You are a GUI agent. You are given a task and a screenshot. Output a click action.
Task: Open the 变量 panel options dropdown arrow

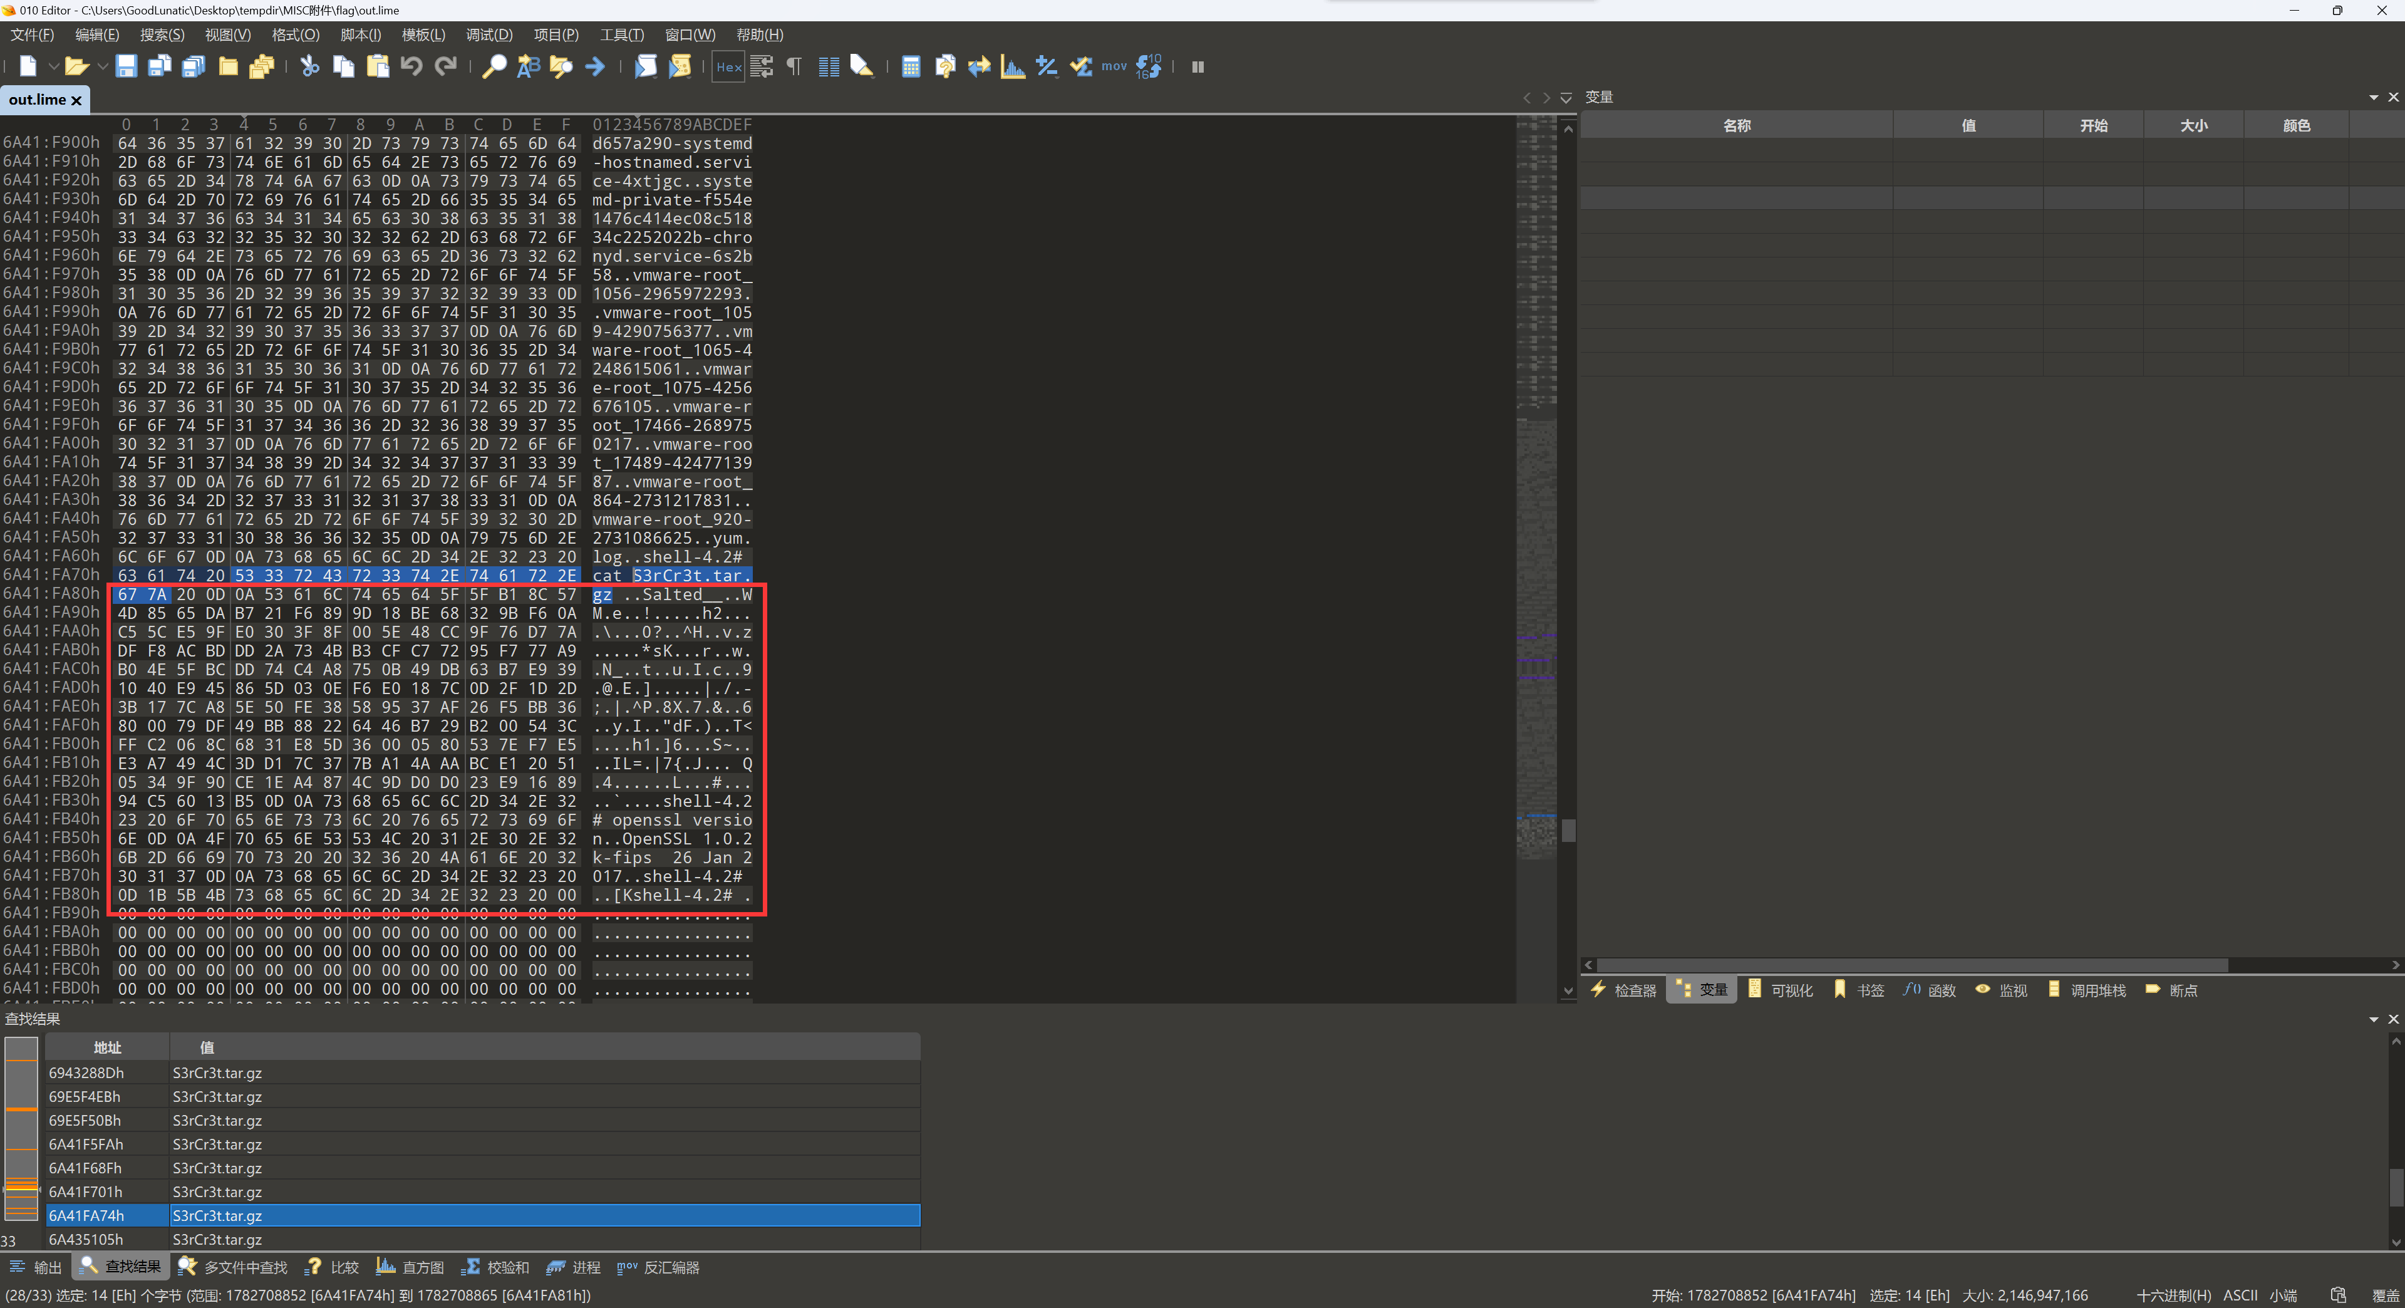pos(2373,97)
